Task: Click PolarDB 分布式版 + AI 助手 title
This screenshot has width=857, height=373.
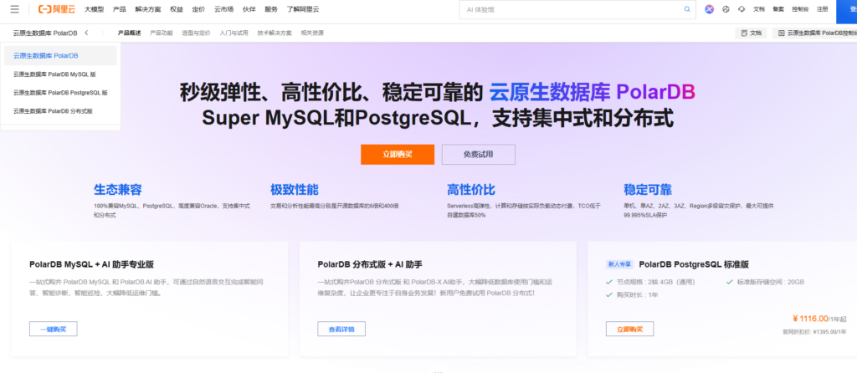Action: pyautogui.click(x=370, y=264)
